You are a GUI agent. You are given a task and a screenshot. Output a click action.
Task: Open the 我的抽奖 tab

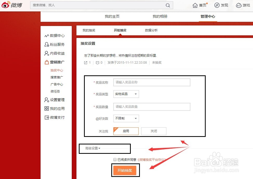point(89,30)
